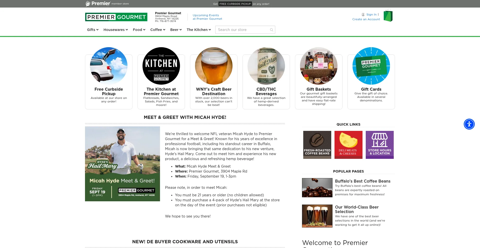Expand the Gifts dropdown menu
This screenshot has width=480, height=248.
pyautogui.click(x=92, y=30)
